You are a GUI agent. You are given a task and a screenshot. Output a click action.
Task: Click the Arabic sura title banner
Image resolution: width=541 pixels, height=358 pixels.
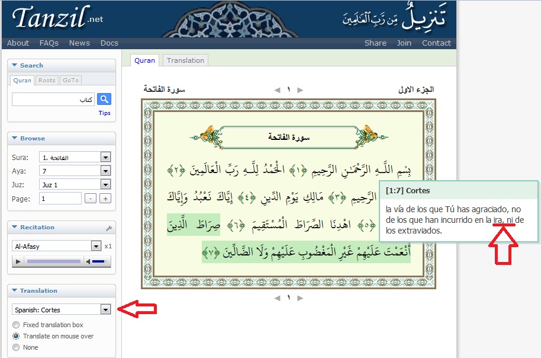289,138
